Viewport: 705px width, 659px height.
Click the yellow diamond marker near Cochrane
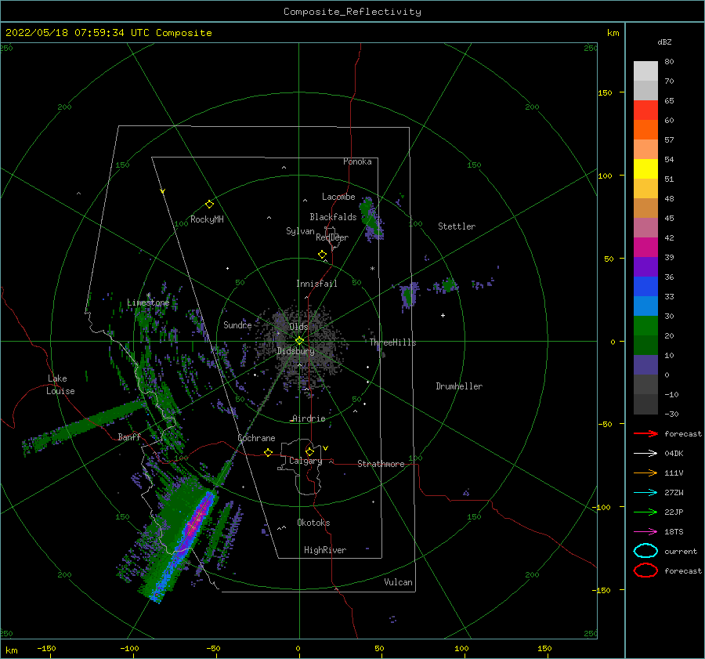(x=268, y=452)
